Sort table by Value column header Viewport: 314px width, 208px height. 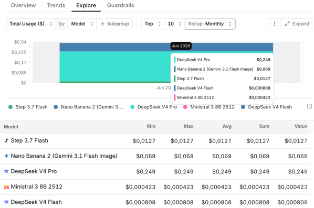301,126
